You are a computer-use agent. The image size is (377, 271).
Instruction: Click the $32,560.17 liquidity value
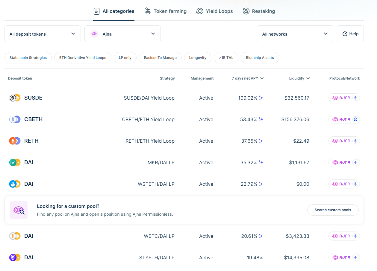click(x=297, y=98)
